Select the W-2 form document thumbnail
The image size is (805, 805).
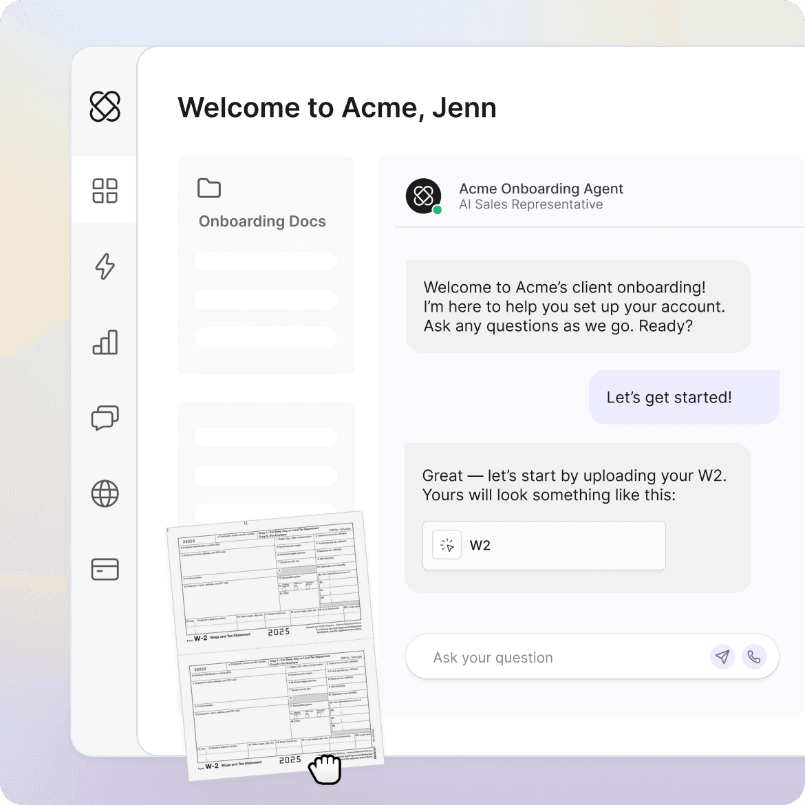tap(275, 646)
